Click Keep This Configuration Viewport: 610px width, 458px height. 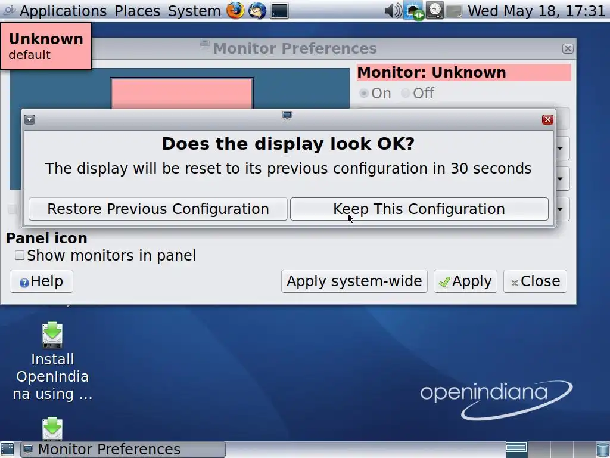coord(419,209)
